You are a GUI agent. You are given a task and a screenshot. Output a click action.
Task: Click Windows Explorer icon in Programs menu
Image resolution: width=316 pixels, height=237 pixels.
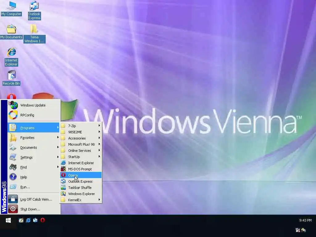point(63,194)
